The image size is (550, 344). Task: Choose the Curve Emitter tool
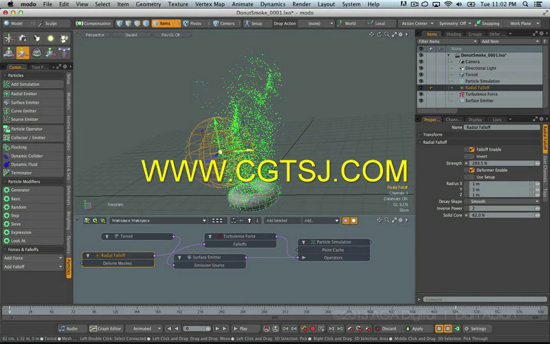pyautogui.click(x=33, y=111)
